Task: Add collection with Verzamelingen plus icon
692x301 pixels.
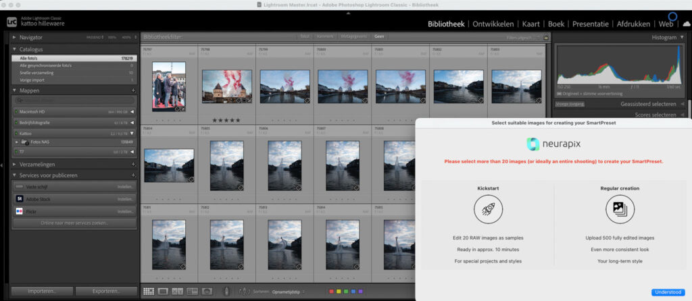Action: 133,165
